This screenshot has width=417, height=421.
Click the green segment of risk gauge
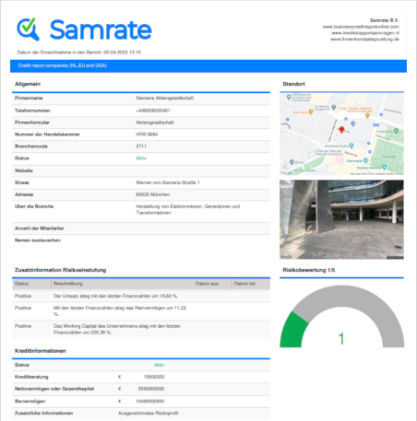[293, 331]
